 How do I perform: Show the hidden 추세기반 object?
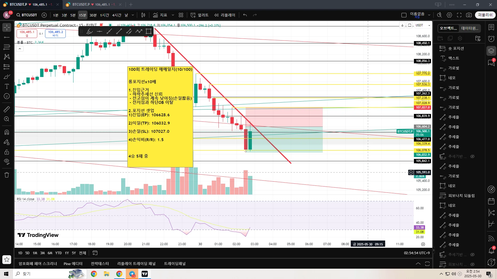(472, 157)
